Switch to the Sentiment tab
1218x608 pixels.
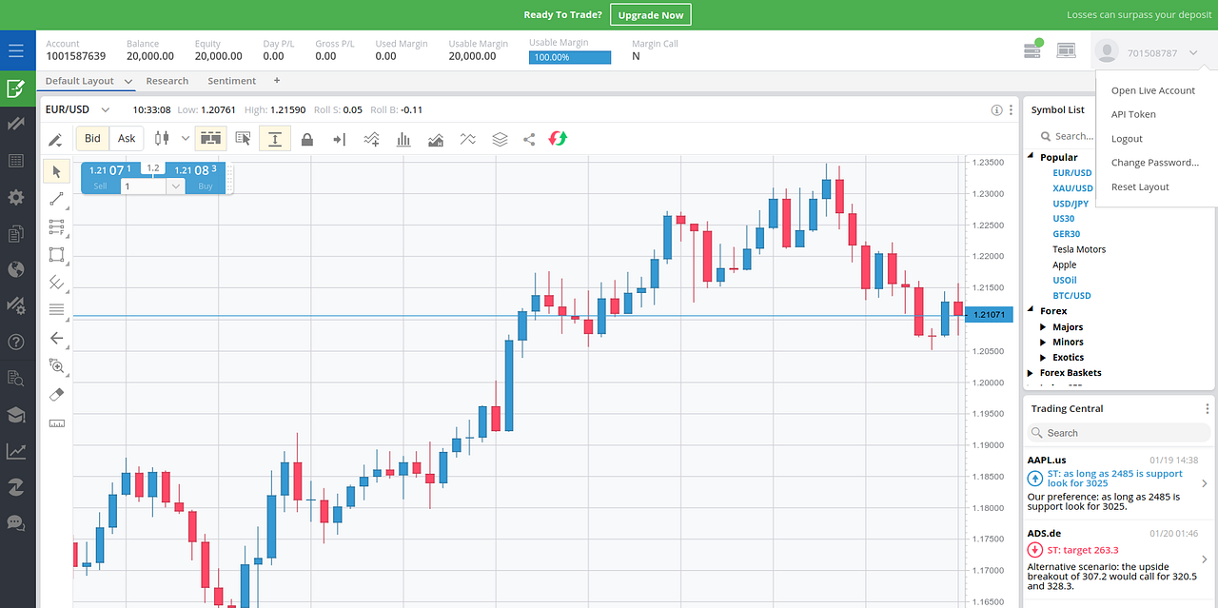(x=231, y=81)
